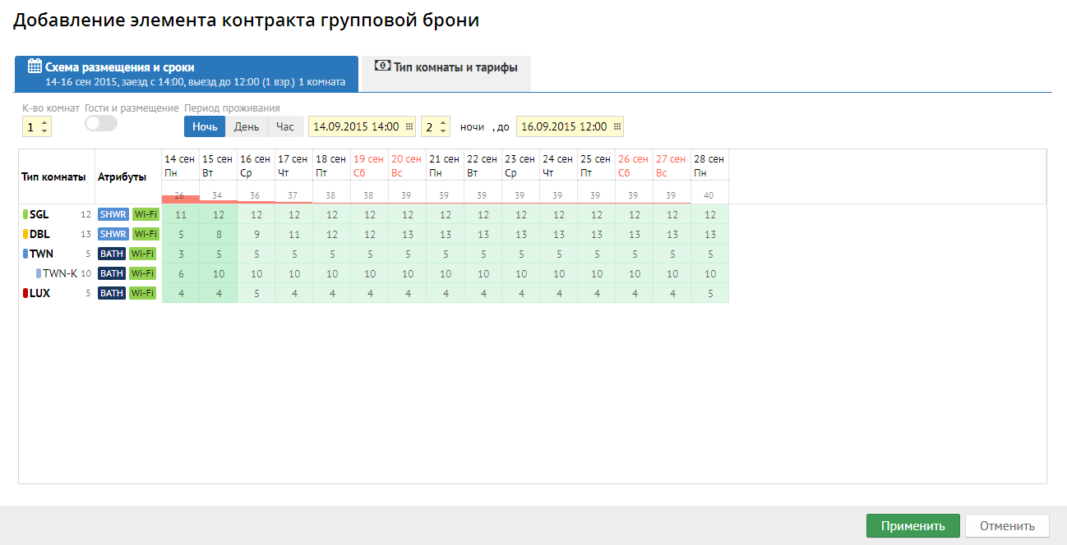
Task: Adjust room count stepper arrows
Action: coord(44,126)
